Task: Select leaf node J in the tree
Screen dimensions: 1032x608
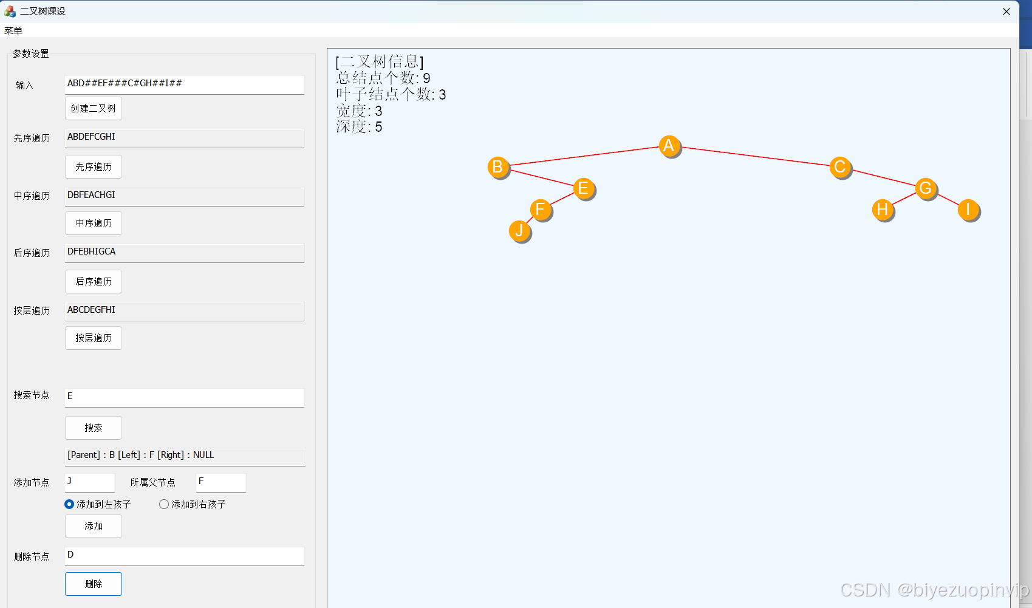Action: tap(519, 231)
